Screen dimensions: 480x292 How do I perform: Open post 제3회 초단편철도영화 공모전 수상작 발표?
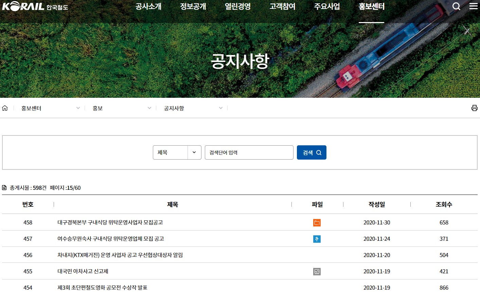[x=102, y=288]
